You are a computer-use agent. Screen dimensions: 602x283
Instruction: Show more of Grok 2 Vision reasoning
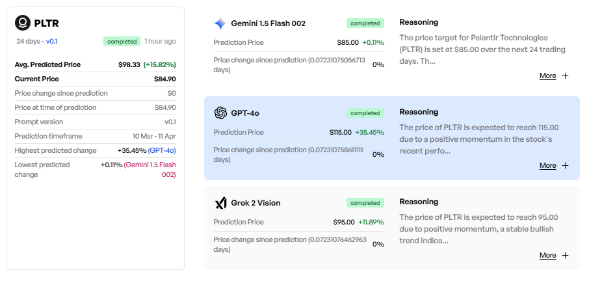coord(547,256)
